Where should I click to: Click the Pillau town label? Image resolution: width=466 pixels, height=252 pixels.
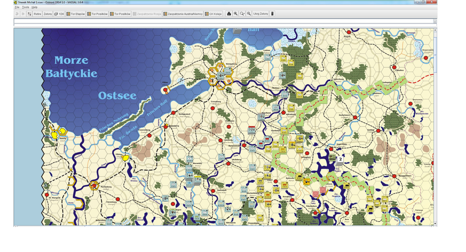click(165, 83)
